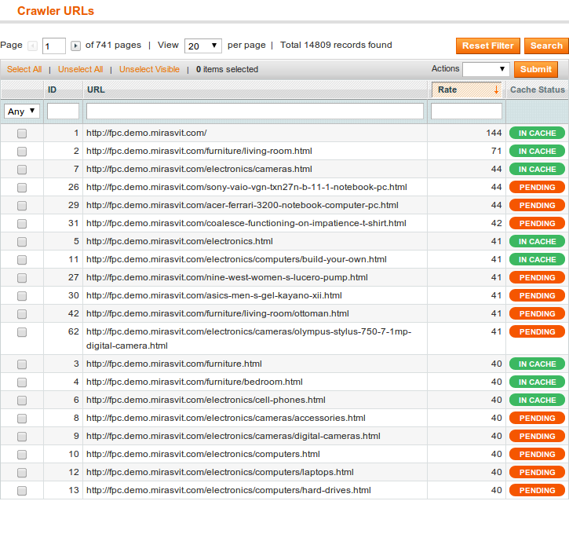Click ID cell 42
The height and width of the screenshot is (534, 569).
pyautogui.click(x=73, y=313)
